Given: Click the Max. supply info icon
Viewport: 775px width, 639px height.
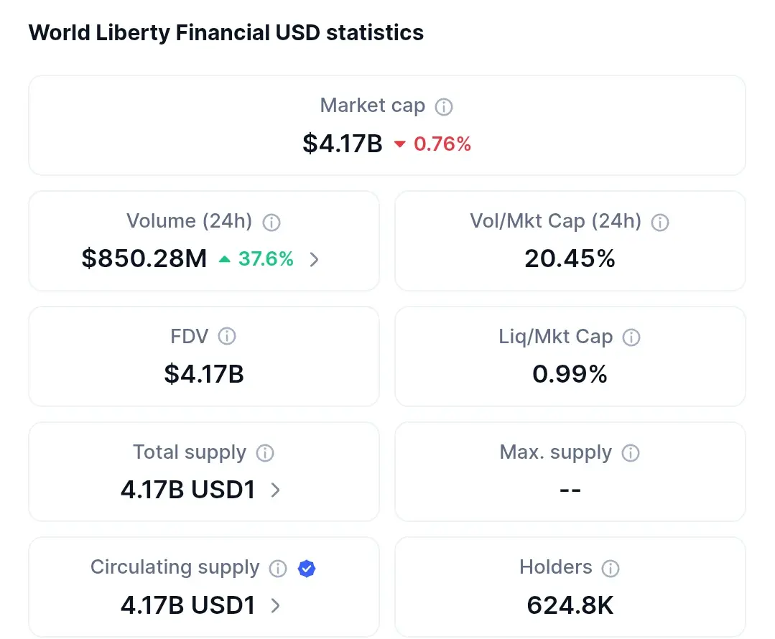Looking at the screenshot, I should pos(630,453).
